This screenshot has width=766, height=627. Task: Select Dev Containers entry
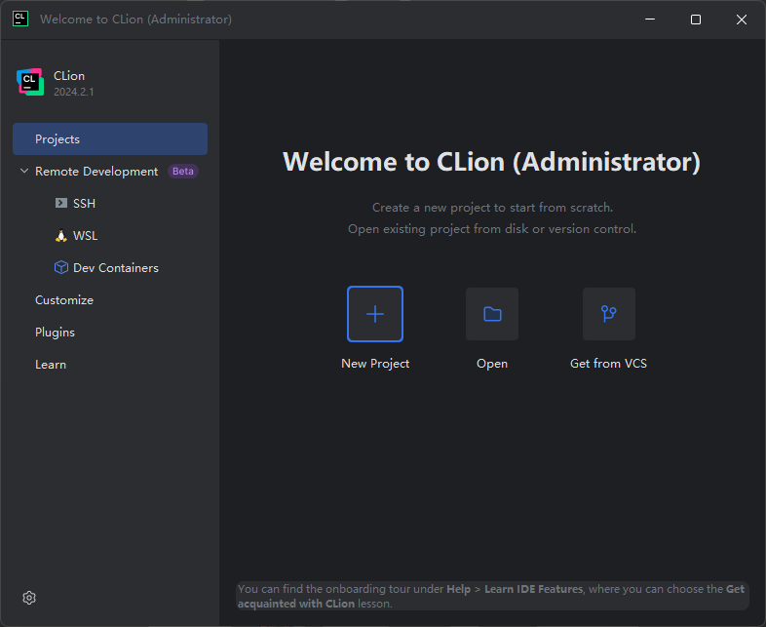(x=116, y=268)
